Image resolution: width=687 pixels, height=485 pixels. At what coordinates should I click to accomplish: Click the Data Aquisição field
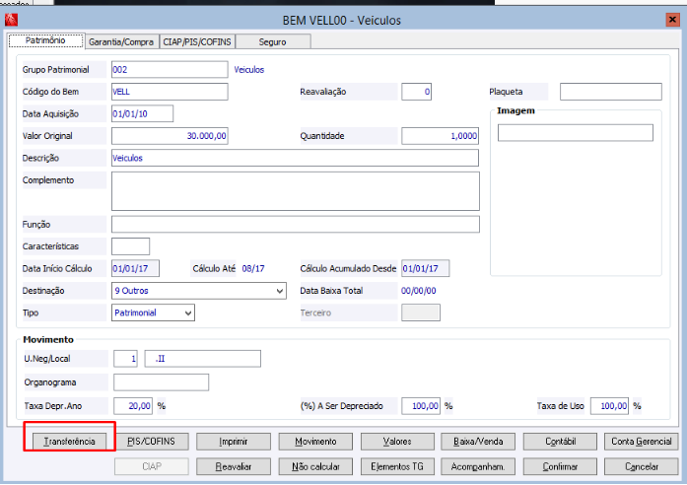click(x=142, y=113)
